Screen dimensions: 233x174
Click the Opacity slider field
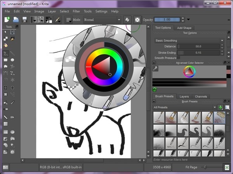point(166,19)
